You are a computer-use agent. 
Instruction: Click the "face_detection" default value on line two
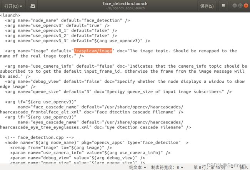(102, 20)
